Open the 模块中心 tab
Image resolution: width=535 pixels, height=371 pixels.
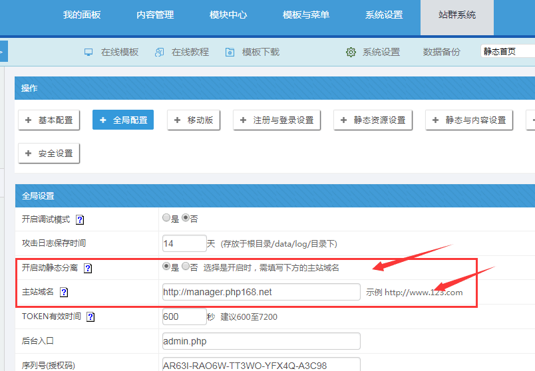pos(228,15)
